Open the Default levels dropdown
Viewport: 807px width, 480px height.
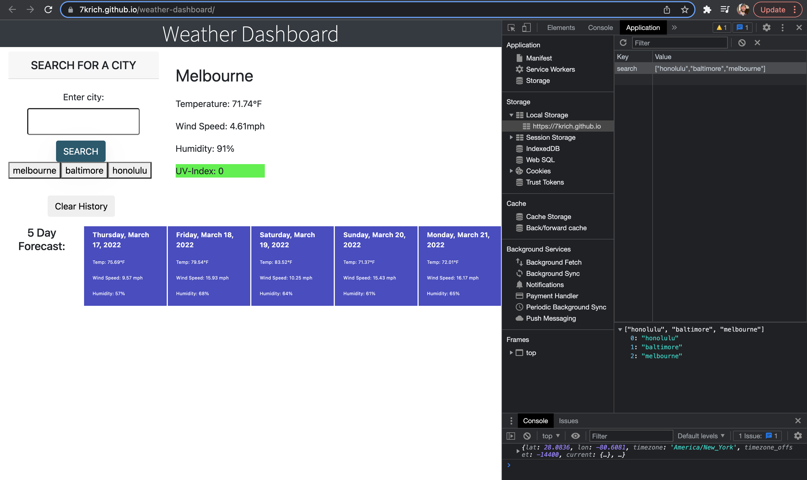701,436
